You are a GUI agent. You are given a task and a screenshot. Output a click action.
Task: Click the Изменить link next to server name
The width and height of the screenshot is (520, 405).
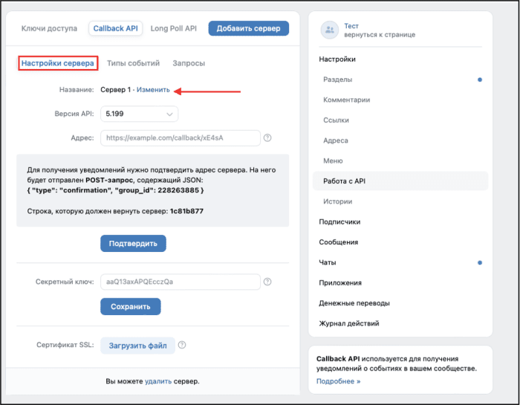[x=153, y=90]
